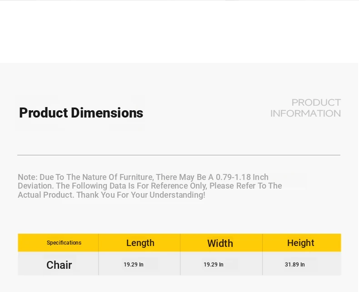359x292 pixels.
Task: Click the word PRODUCT in the right-hand label
Action: tap(316, 102)
